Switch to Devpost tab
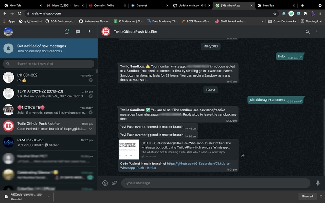 (x=150, y=6)
